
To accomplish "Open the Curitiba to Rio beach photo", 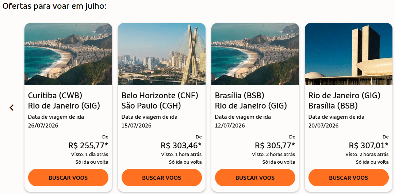I will pos(68,54).
